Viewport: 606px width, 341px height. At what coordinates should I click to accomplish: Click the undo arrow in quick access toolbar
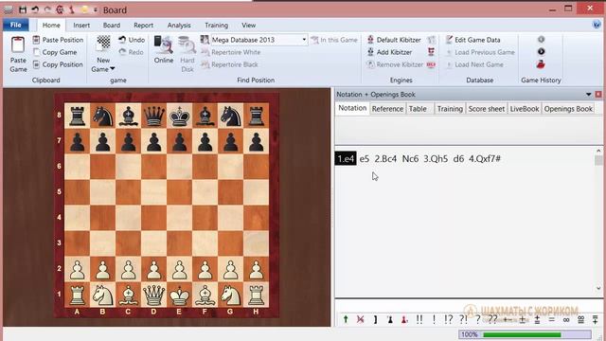pos(35,9)
